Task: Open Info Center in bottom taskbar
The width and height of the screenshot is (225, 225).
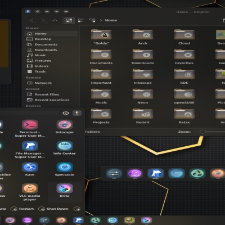Action: (112, 220)
